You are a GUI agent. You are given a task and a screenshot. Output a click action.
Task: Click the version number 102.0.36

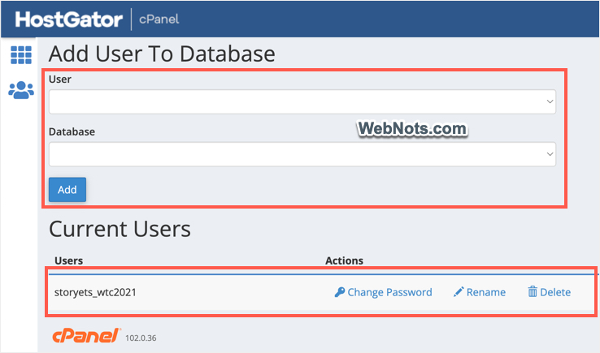point(140,338)
